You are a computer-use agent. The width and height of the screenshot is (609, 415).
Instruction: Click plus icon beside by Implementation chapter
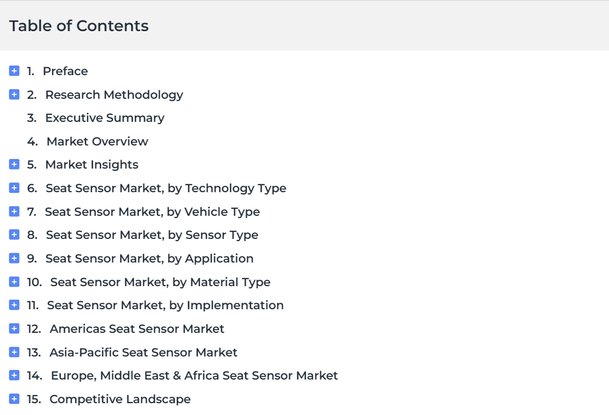tap(15, 305)
